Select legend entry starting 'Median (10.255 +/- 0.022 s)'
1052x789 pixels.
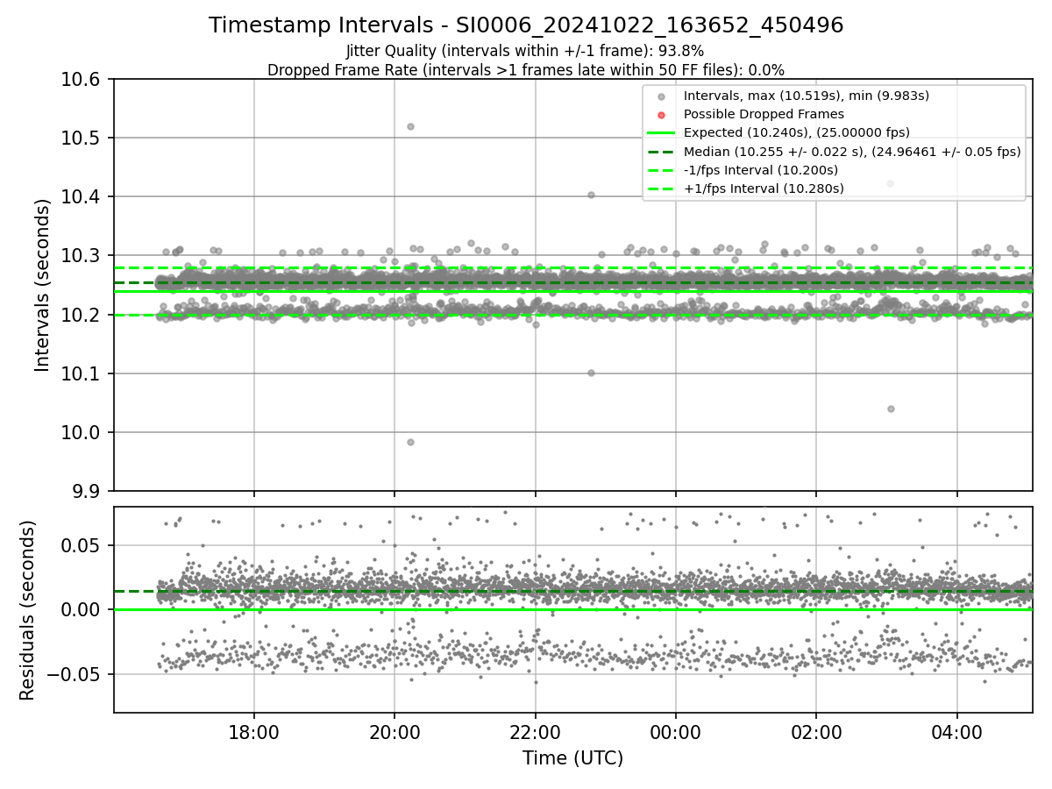pos(852,152)
